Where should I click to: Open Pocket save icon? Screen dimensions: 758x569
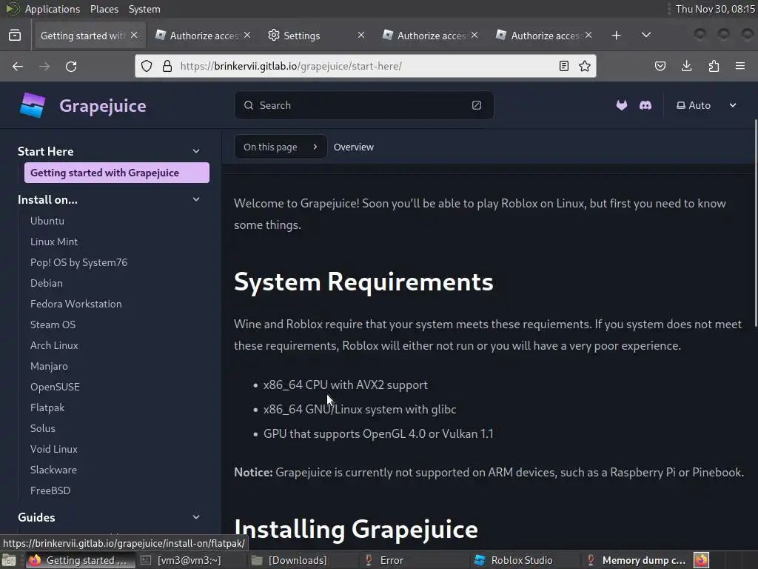pos(660,66)
